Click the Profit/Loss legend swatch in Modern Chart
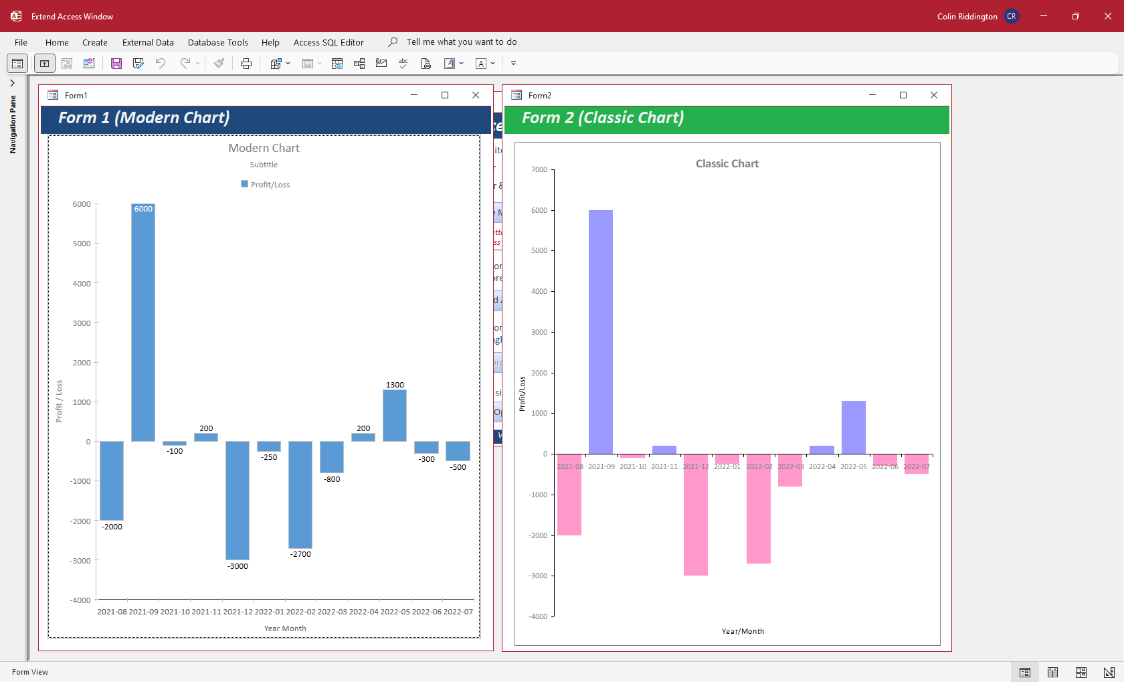Viewport: 1124px width, 682px height. pos(244,184)
